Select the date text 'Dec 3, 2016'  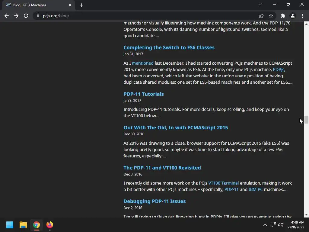(x=133, y=174)
